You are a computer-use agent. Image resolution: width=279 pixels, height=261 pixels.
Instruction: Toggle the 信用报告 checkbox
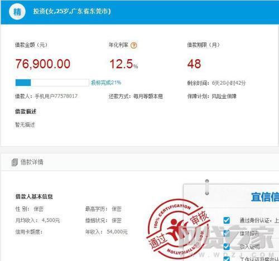[227, 234]
